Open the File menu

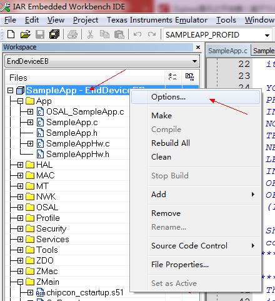[x=10, y=20]
